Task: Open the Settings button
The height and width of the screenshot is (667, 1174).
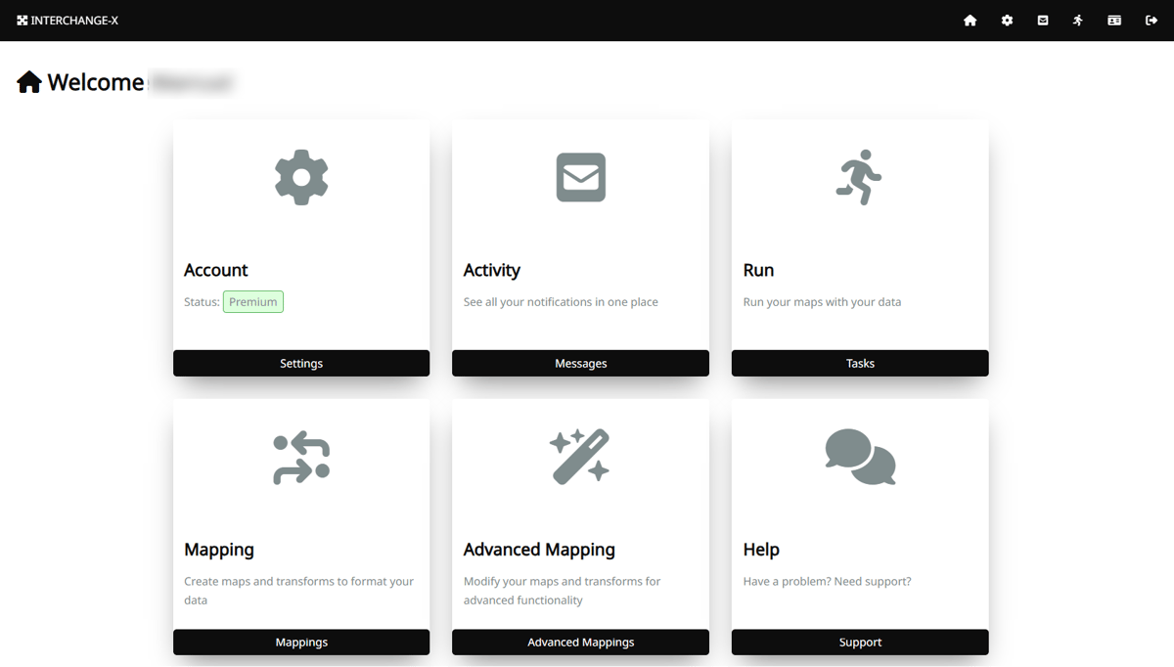Action: click(x=301, y=363)
